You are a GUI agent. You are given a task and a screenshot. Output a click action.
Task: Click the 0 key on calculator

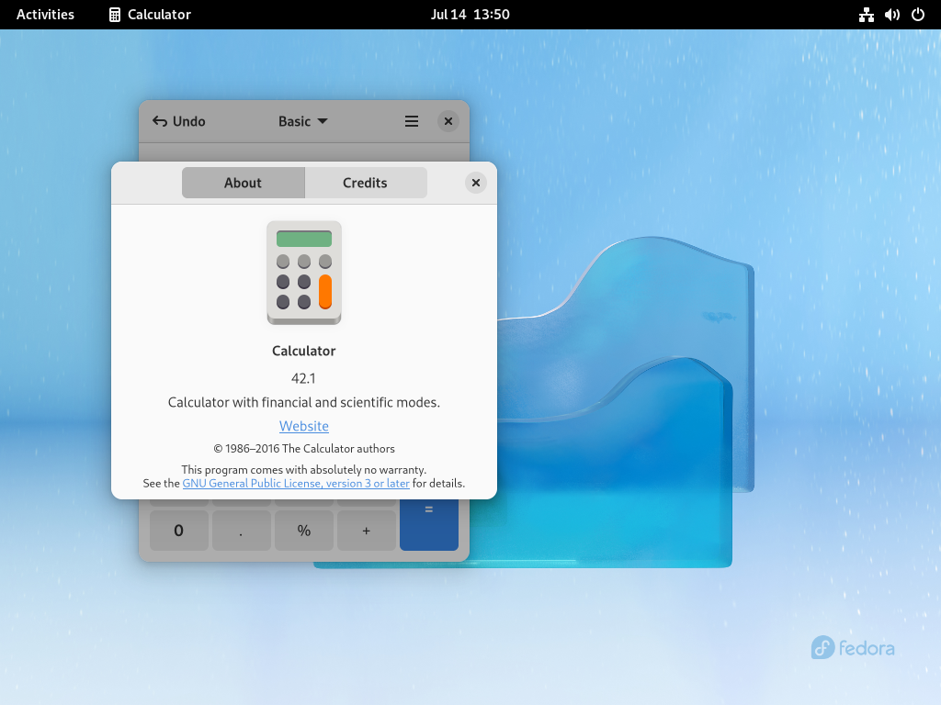click(179, 530)
